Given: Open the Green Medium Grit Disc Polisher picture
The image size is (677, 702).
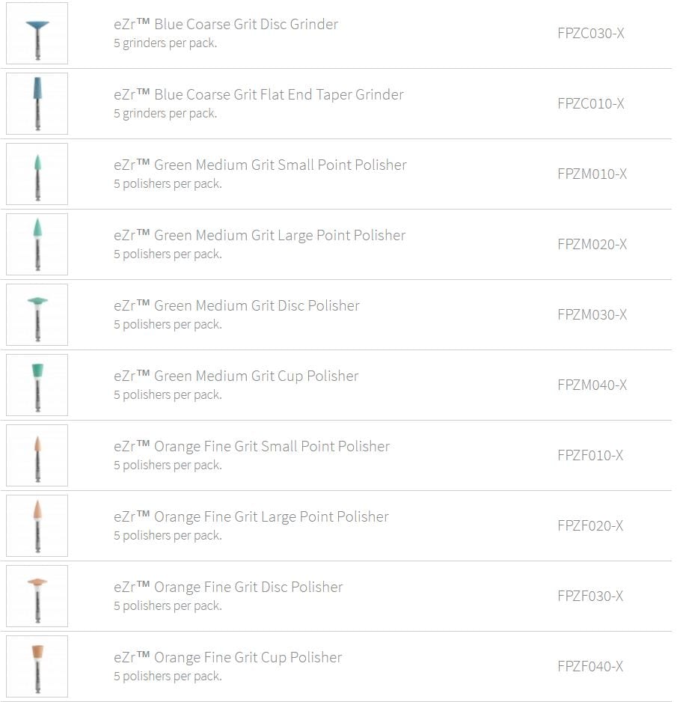Looking at the screenshot, I should 37,314.
